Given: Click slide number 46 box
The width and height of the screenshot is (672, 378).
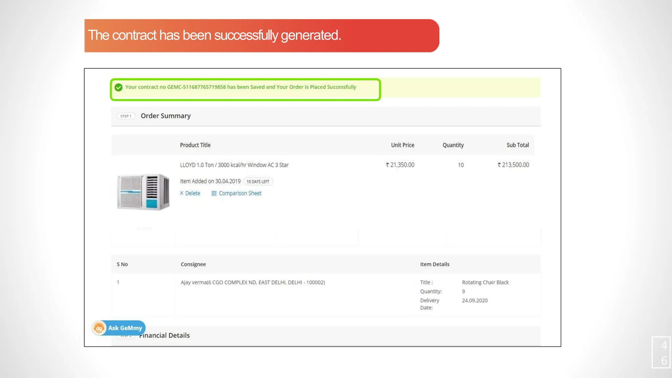Looking at the screenshot, I should [x=661, y=352].
